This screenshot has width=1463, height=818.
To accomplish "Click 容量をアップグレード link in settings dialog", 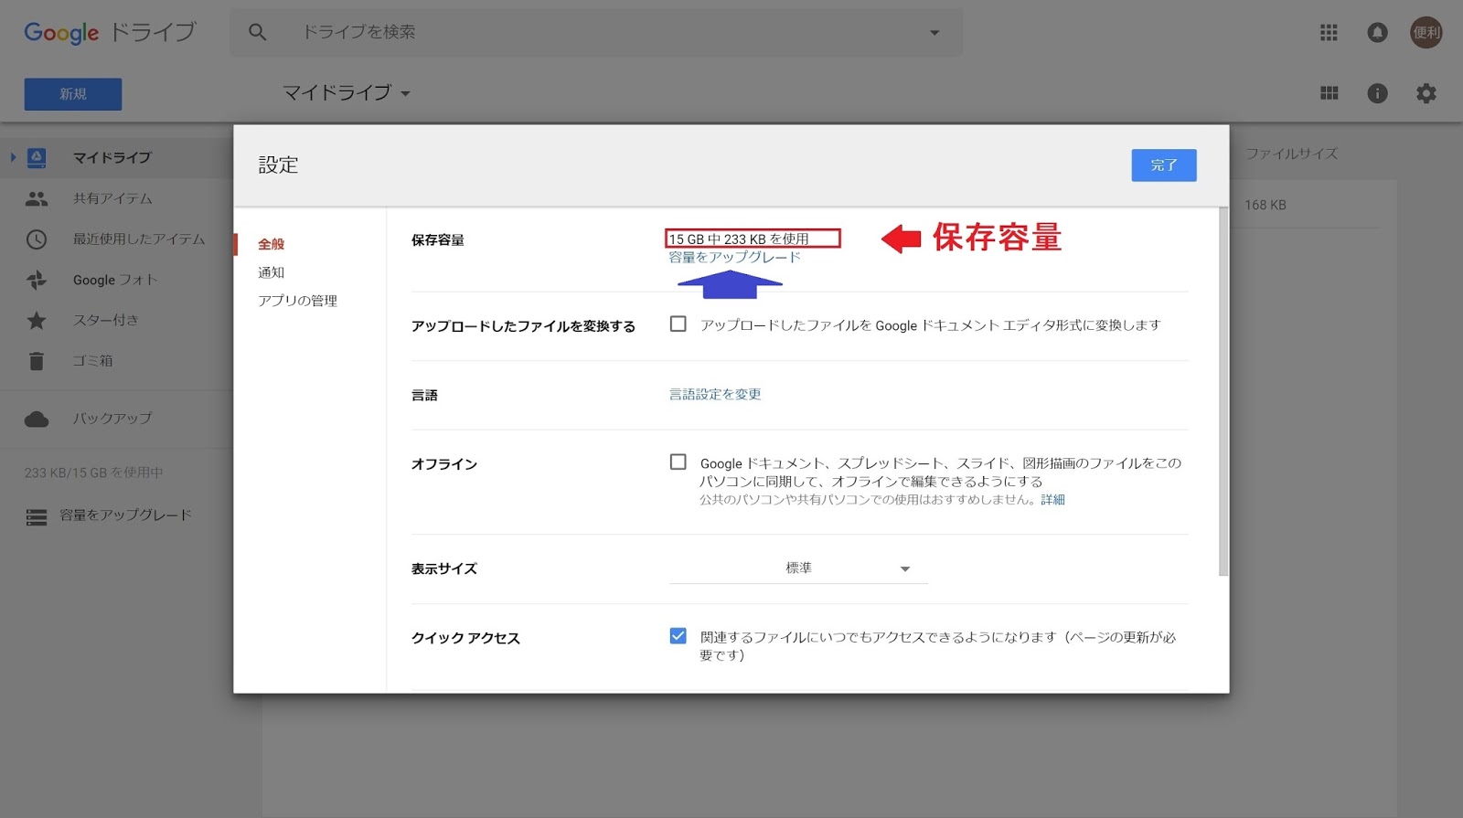I will tap(734, 258).
